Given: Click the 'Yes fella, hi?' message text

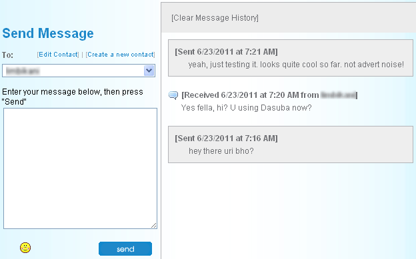Looking at the screenshot, I should 246,108.
